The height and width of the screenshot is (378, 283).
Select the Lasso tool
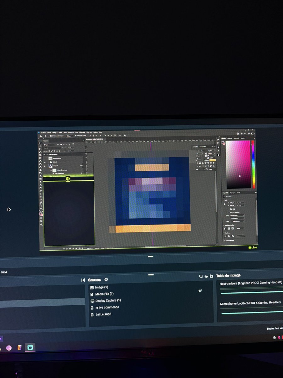click(x=40, y=149)
